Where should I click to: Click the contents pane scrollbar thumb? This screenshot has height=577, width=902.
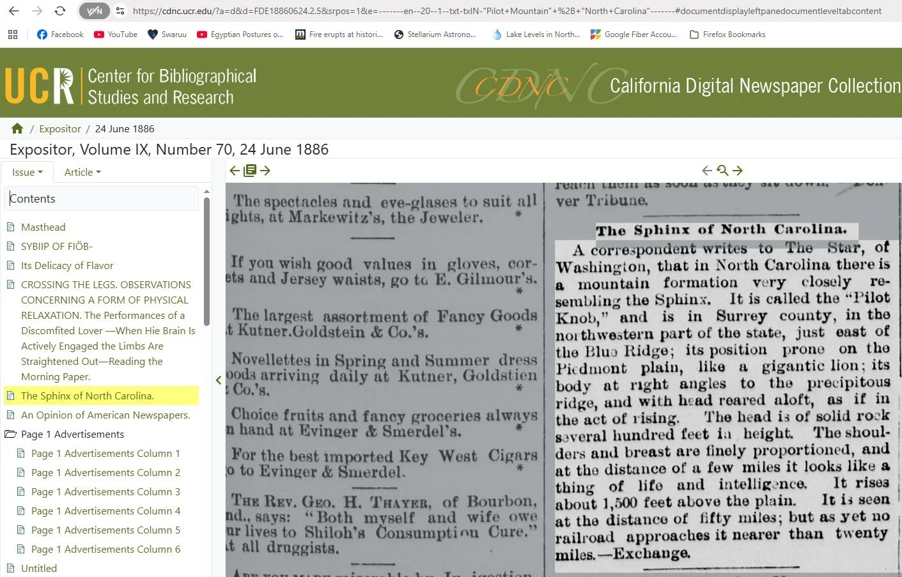pyautogui.click(x=206, y=261)
